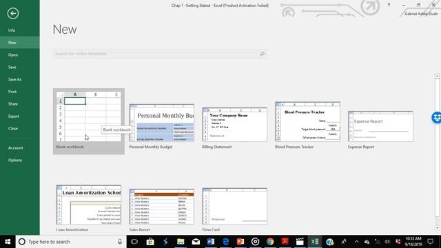Click the Billing Statement label text
Image resolution: width=441 pixels, height=248 pixels.
216,147
